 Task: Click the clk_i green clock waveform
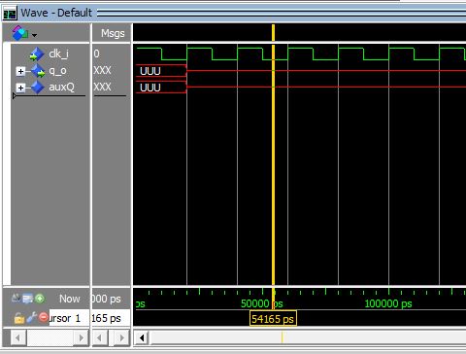[301, 53]
